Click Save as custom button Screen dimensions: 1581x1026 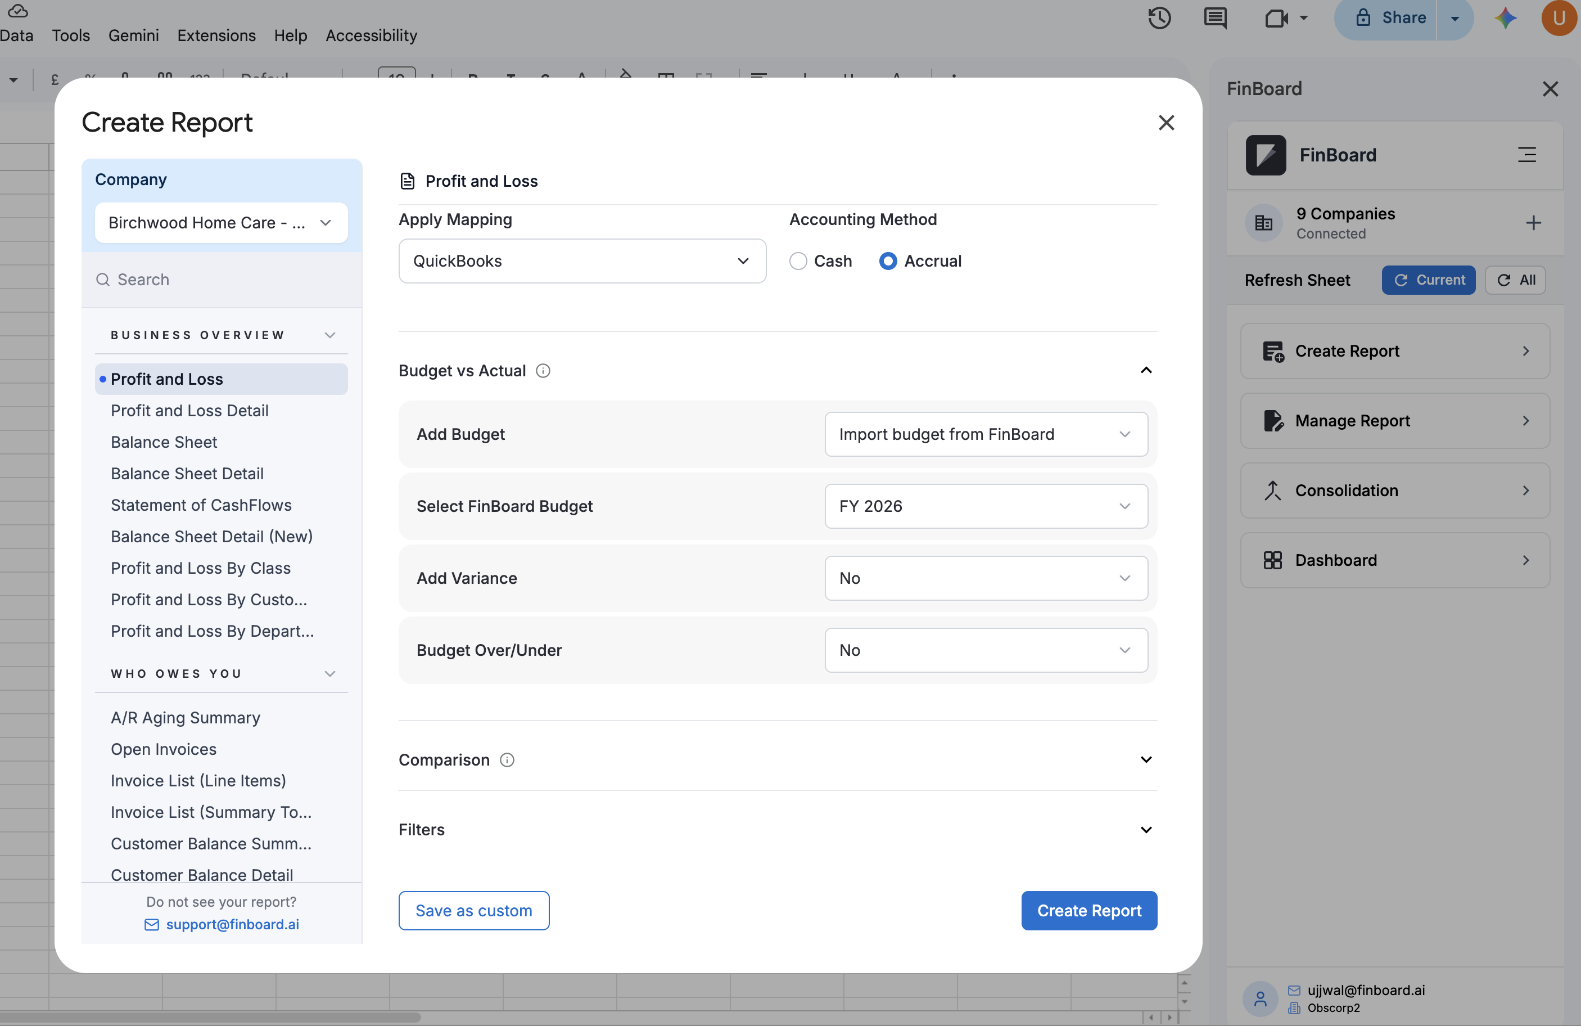pos(473,911)
